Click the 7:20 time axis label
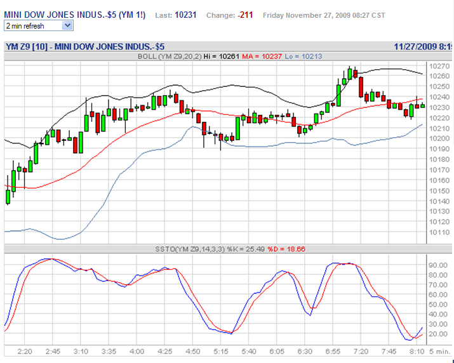 pos(361,352)
